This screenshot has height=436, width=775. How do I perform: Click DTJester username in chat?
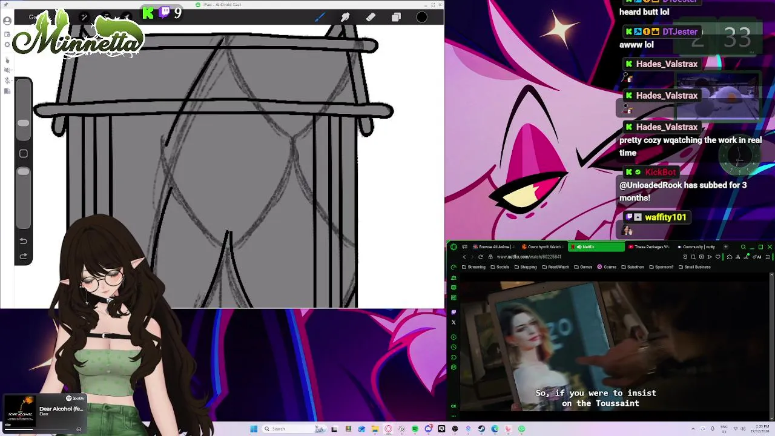coord(680,31)
